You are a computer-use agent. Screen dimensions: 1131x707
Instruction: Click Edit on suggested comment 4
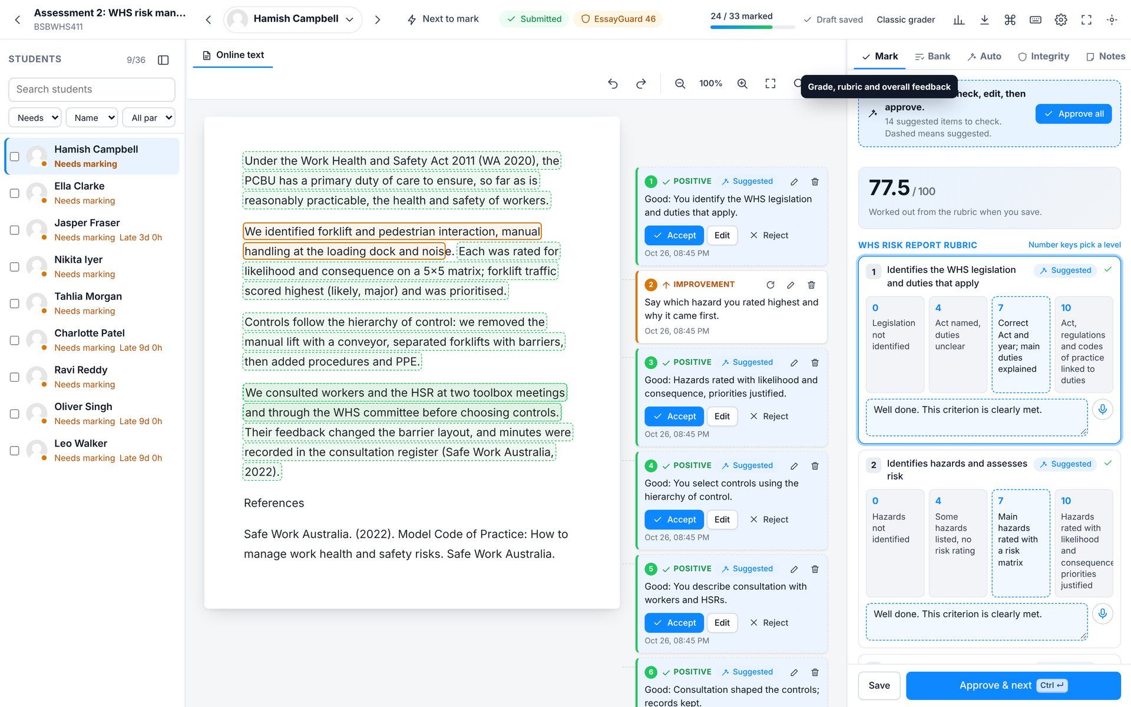pyautogui.click(x=722, y=520)
